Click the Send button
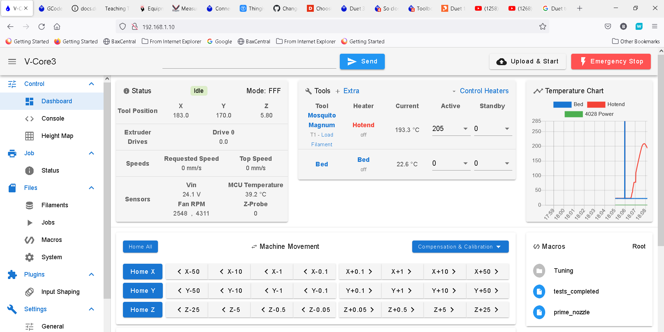This screenshot has height=332, width=664. pos(362,62)
